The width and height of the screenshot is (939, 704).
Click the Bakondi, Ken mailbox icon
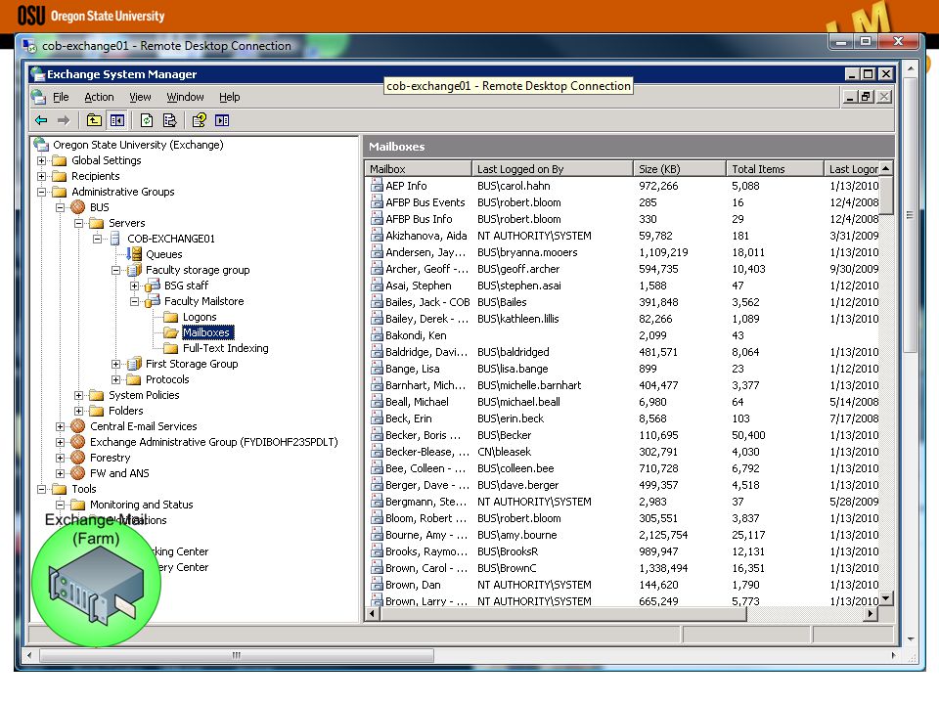pyautogui.click(x=377, y=335)
